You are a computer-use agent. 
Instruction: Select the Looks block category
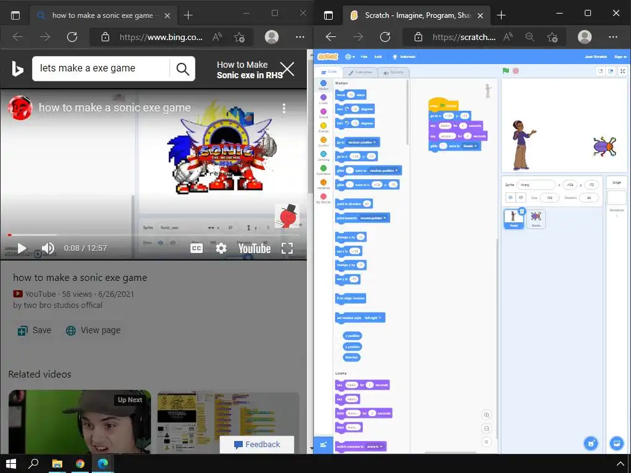coord(323,99)
